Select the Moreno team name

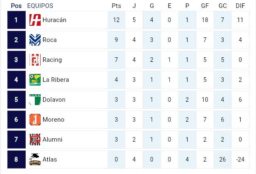pos(54,120)
